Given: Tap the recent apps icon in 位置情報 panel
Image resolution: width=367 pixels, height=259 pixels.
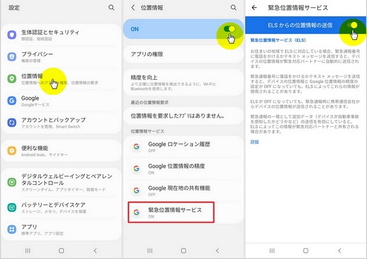Looking at the screenshot, I should pyautogui.click(x=150, y=251).
